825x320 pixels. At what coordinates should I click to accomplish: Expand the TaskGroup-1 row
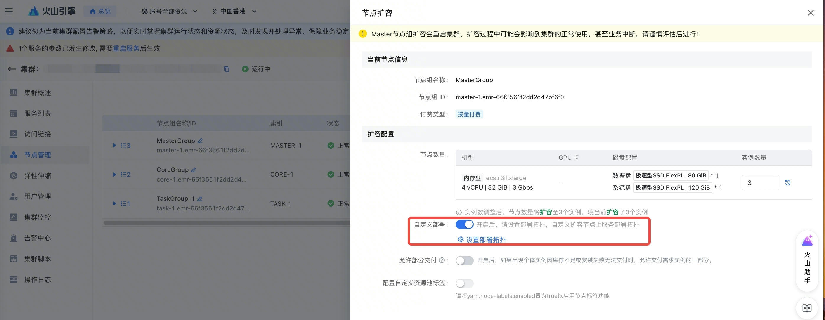tap(114, 203)
